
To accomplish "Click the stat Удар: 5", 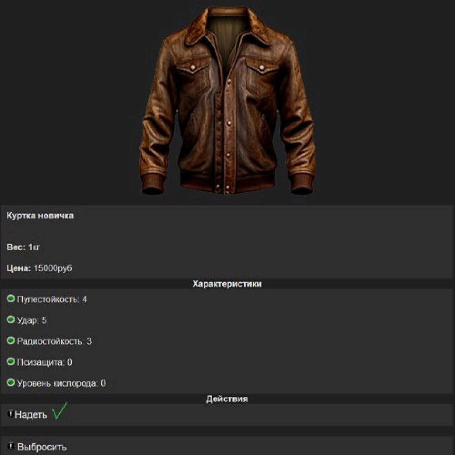I will (x=32, y=320).
